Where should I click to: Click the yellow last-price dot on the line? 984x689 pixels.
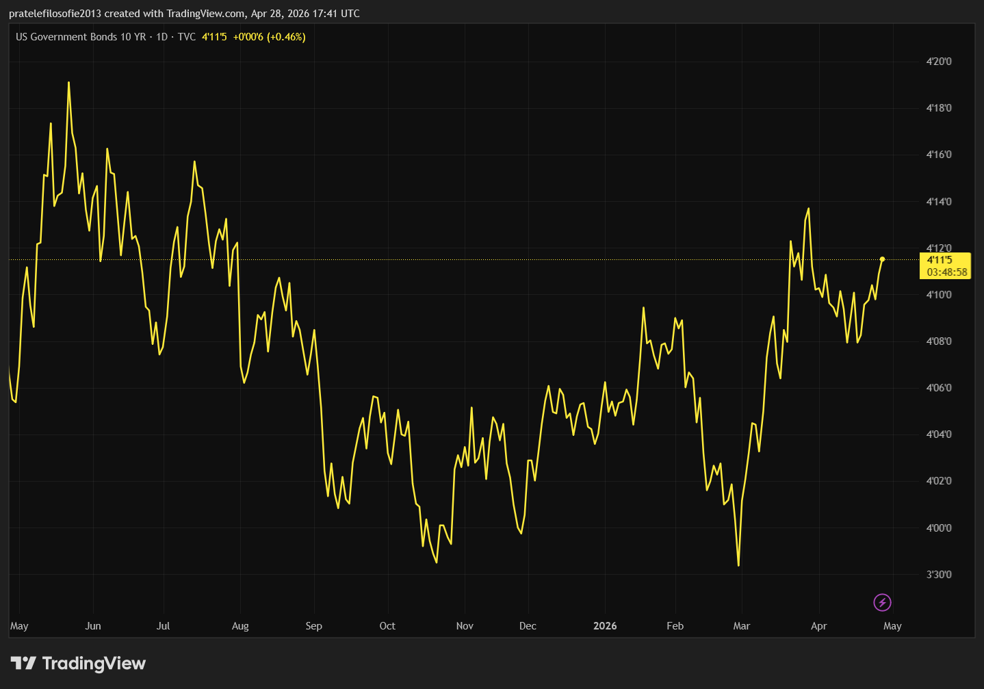[x=883, y=259]
